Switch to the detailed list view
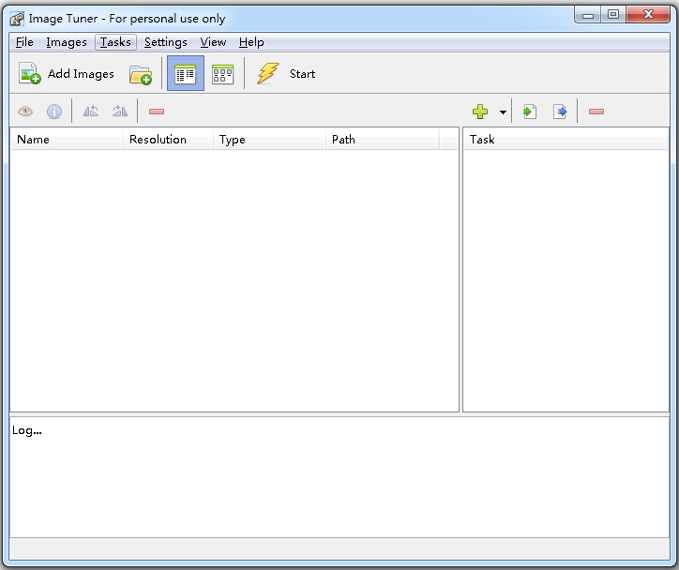Viewport: 679px width, 570px height. pos(186,73)
